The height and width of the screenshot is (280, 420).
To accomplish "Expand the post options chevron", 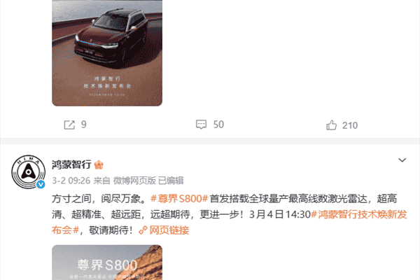I will point(402,160).
